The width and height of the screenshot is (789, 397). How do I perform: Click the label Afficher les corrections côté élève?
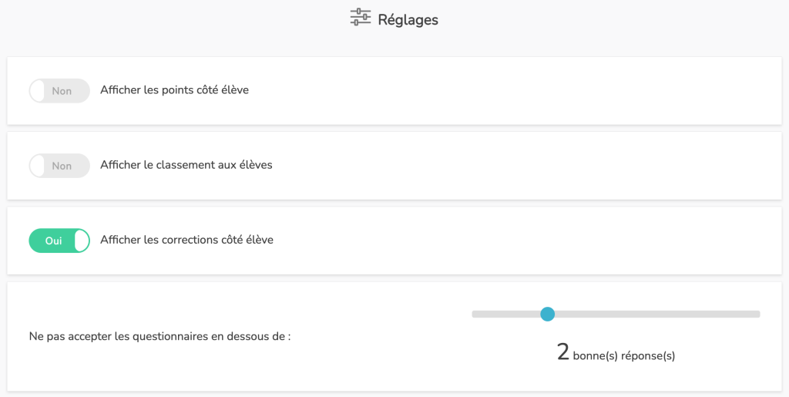186,240
